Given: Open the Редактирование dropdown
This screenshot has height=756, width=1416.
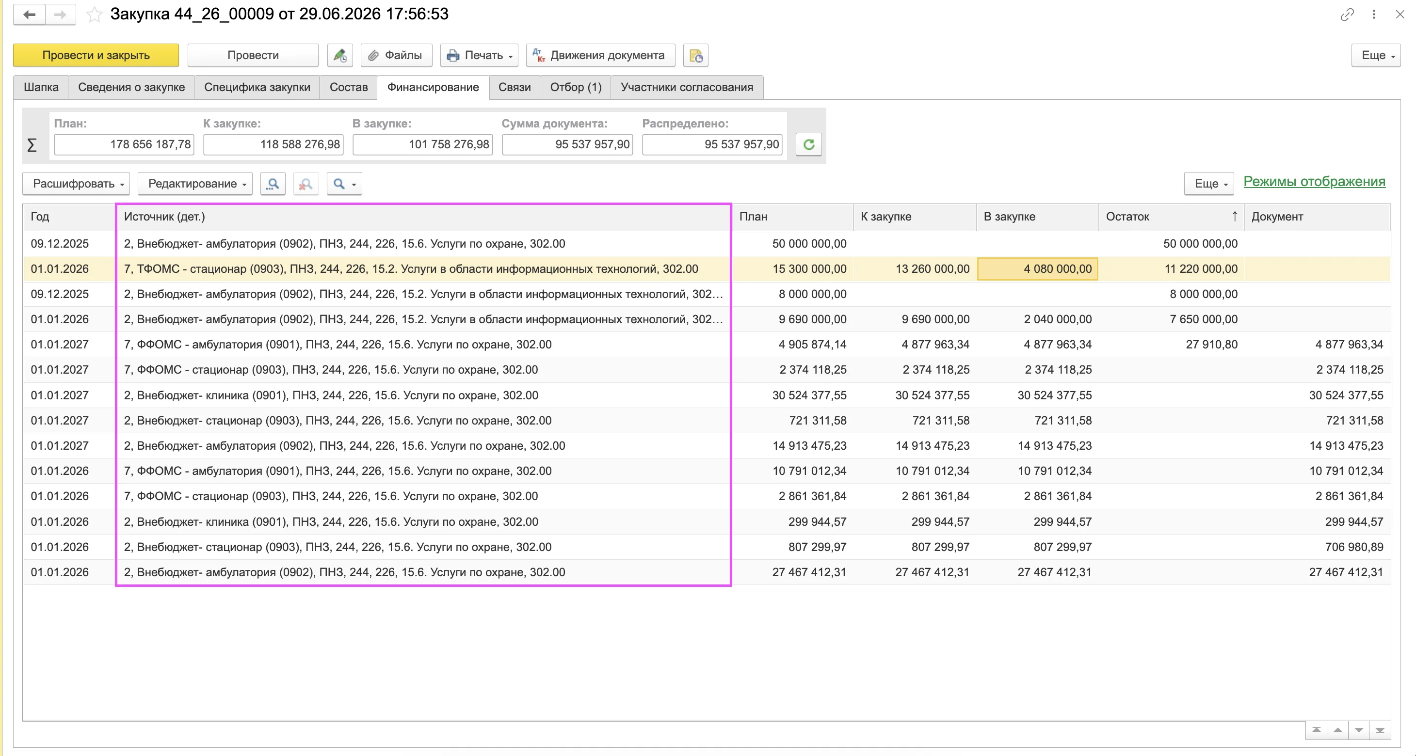Looking at the screenshot, I should pyautogui.click(x=195, y=184).
